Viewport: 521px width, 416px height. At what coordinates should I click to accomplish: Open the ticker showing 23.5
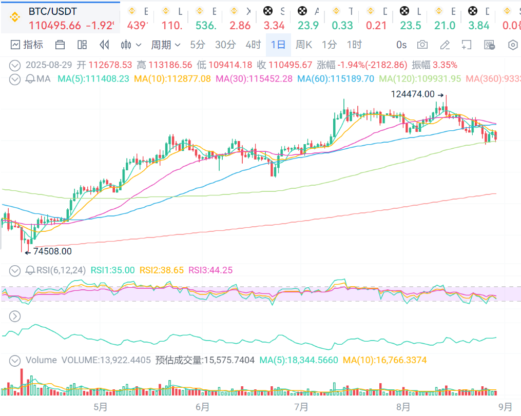(x=410, y=18)
